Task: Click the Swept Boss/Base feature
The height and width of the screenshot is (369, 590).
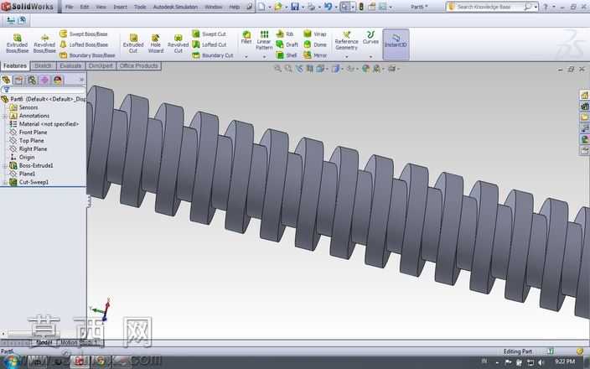Action: tap(84, 34)
